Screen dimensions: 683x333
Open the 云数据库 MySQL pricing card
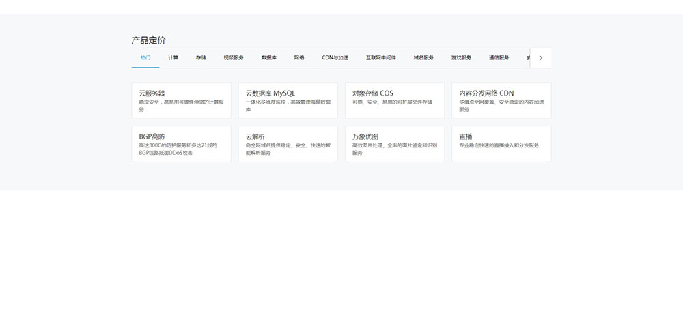pyautogui.click(x=288, y=100)
